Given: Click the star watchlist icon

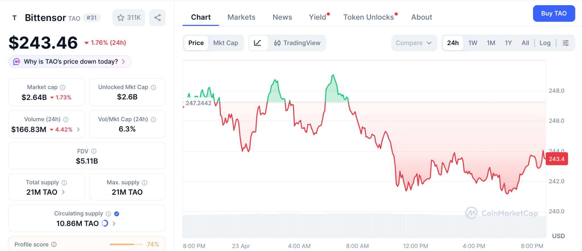Looking at the screenshot, I should pyautogui.click(x=121, y=18).
